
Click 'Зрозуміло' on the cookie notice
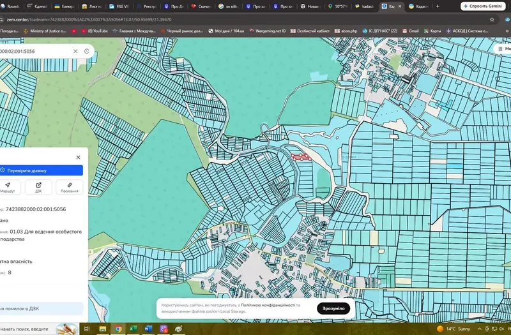point(333,308)
